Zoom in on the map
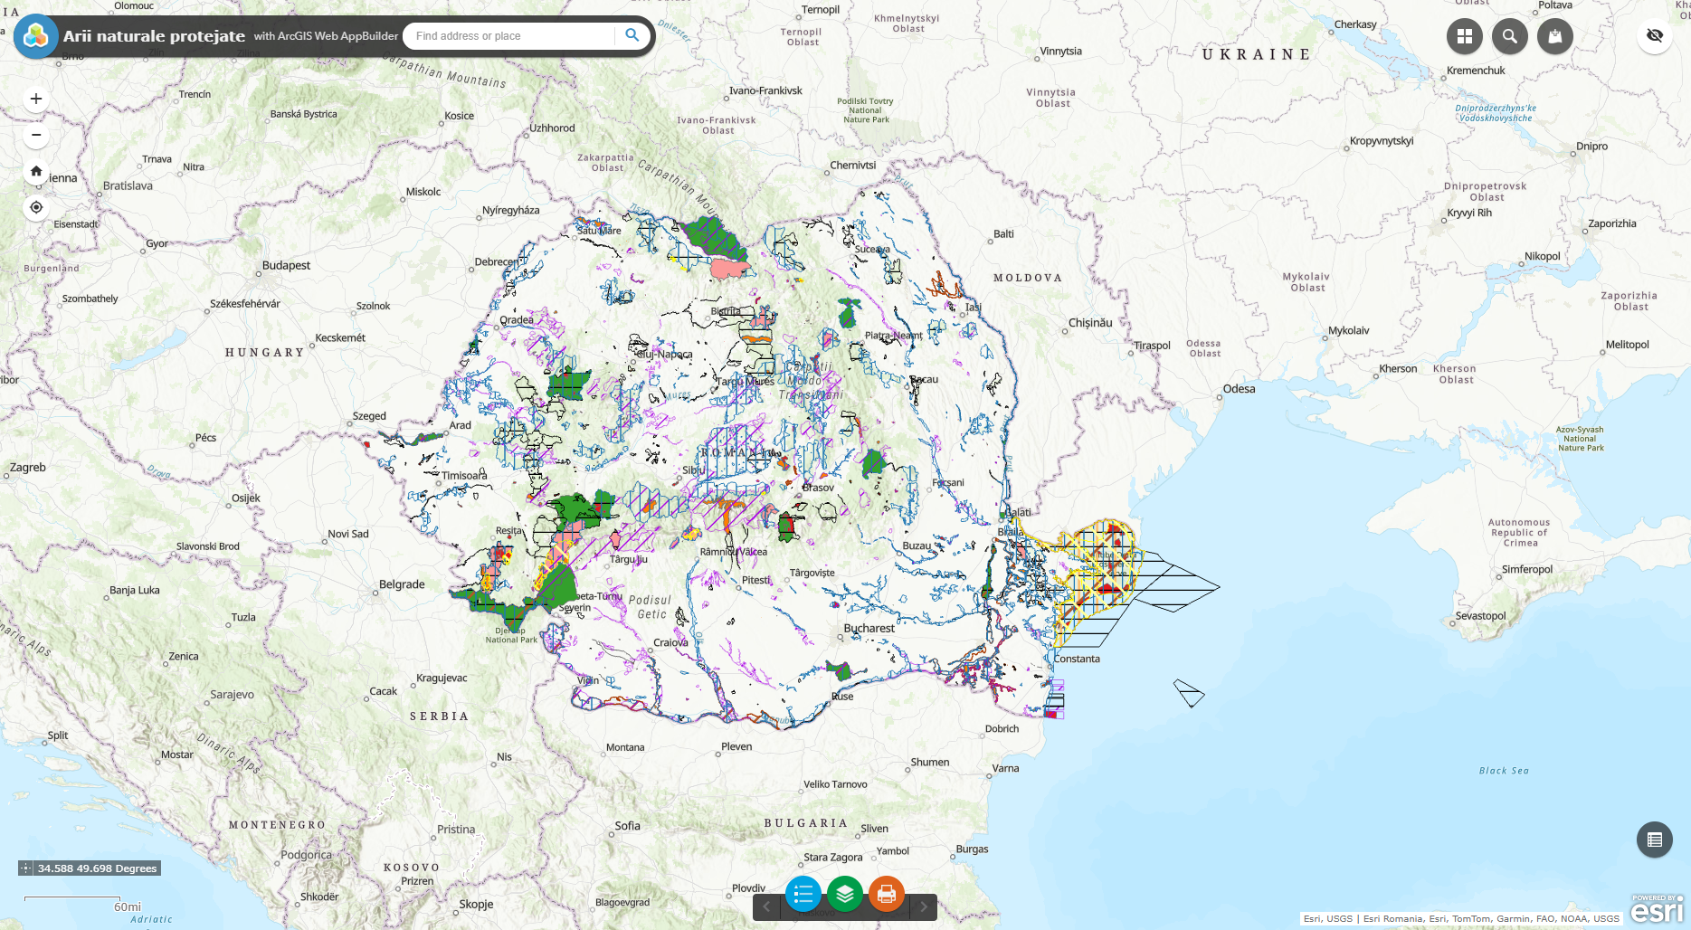 [36, 99]
